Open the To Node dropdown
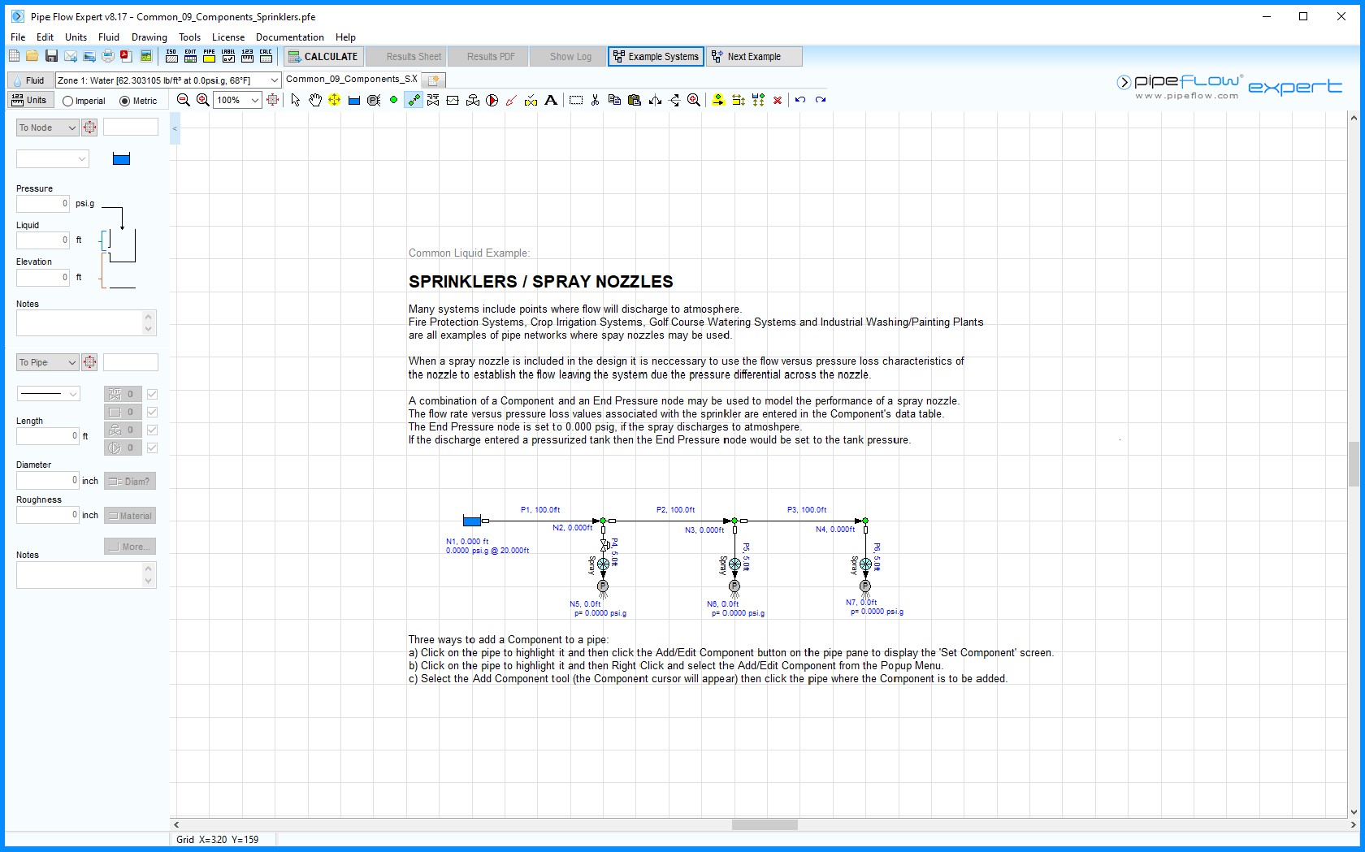The width and height of the screenshot is (1365, 852). coord(47,128)
